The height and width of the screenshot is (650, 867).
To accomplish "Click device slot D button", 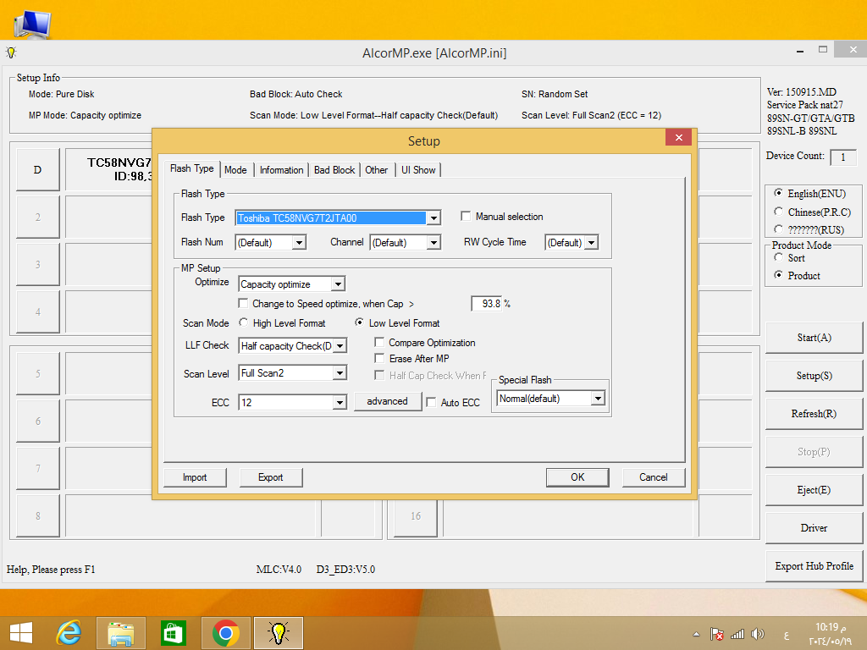I will click(x=37, y=169).
